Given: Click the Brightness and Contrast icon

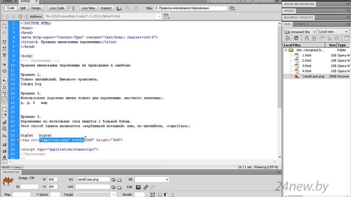Looking at the screenshot, I should pos(166,195).
